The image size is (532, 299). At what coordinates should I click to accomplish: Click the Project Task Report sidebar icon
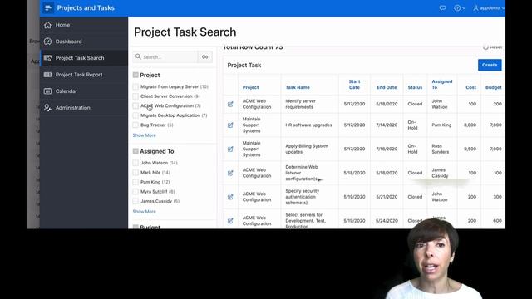click(48, 75)
